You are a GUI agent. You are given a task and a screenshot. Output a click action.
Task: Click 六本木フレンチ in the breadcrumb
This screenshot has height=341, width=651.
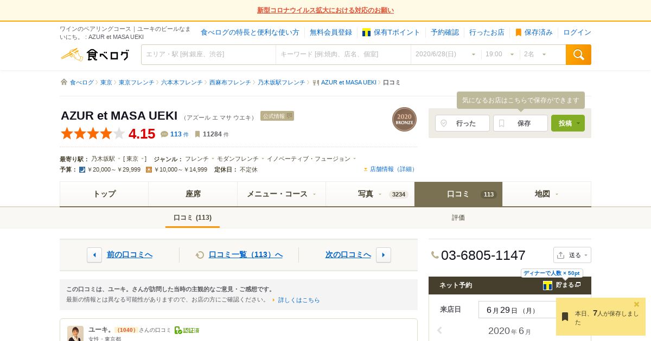coord(182,82)
